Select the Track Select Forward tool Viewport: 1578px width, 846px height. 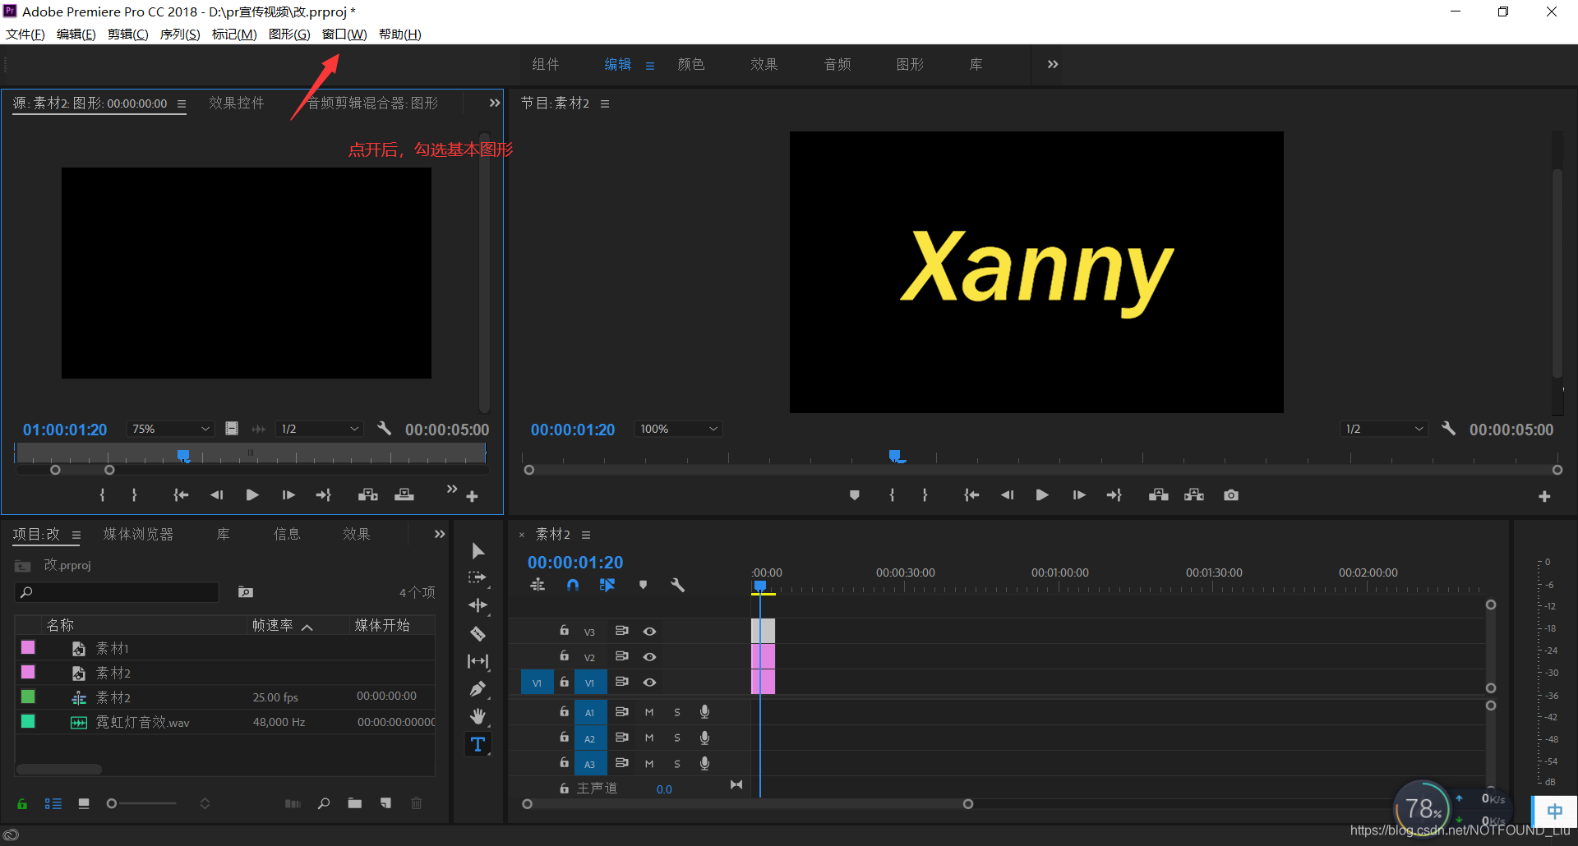click(x=478, y=578)
